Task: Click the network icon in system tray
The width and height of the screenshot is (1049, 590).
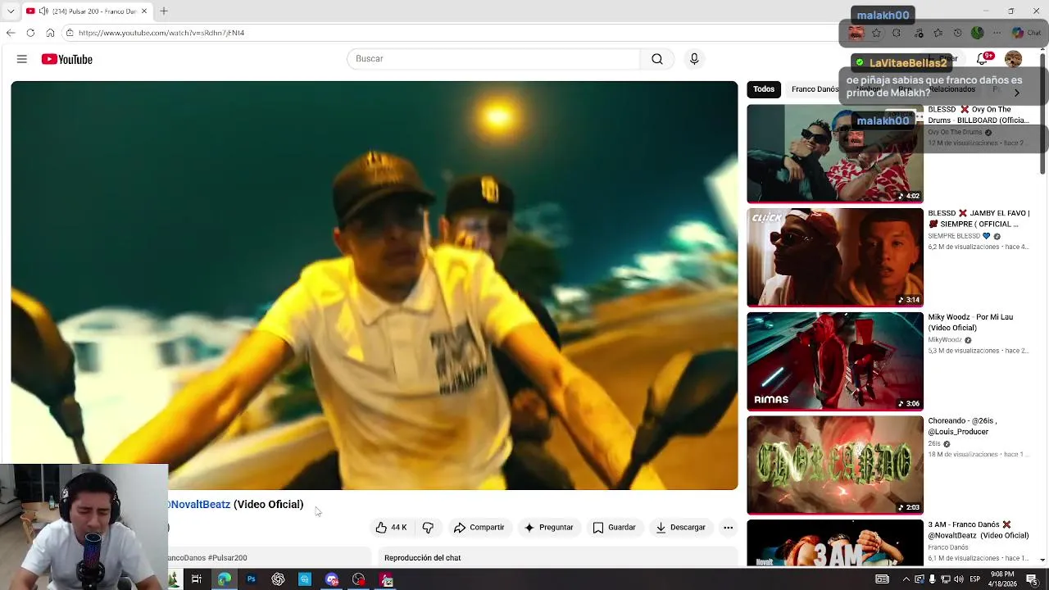Action: [945, 579]
